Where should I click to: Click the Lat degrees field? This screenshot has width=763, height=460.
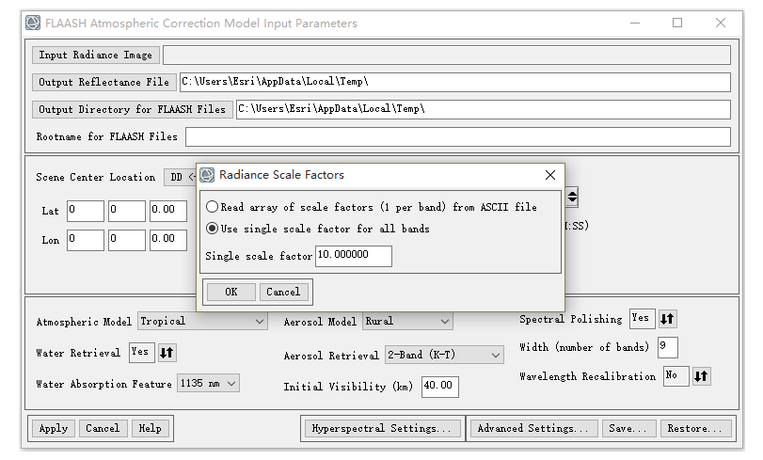coord(86,212)
